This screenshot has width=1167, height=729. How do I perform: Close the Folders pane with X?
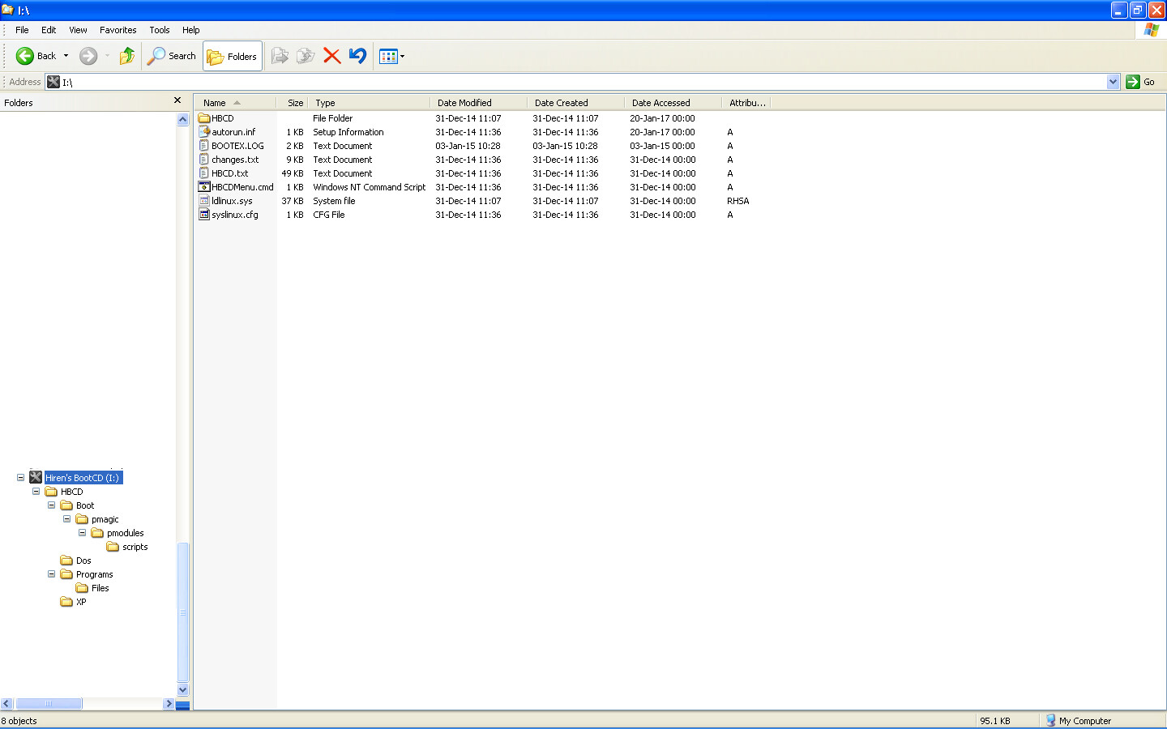click(177, 100)
